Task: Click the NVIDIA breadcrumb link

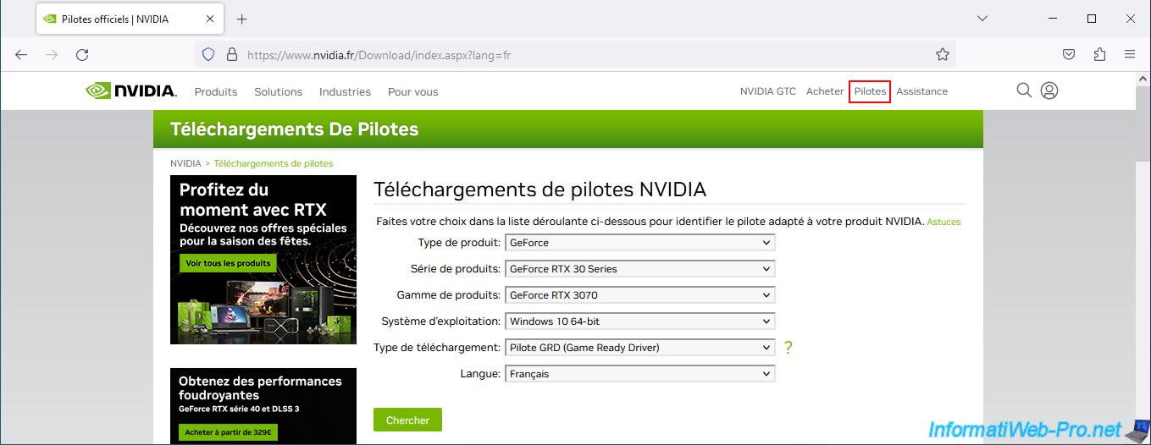Action: (x=185, y=163)
